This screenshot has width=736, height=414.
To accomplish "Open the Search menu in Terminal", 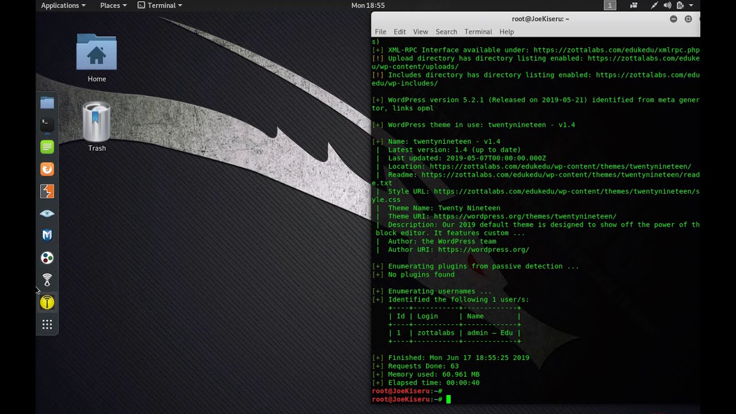I will point(446,32).
